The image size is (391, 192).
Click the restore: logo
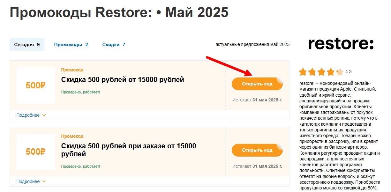coord(340,43)
